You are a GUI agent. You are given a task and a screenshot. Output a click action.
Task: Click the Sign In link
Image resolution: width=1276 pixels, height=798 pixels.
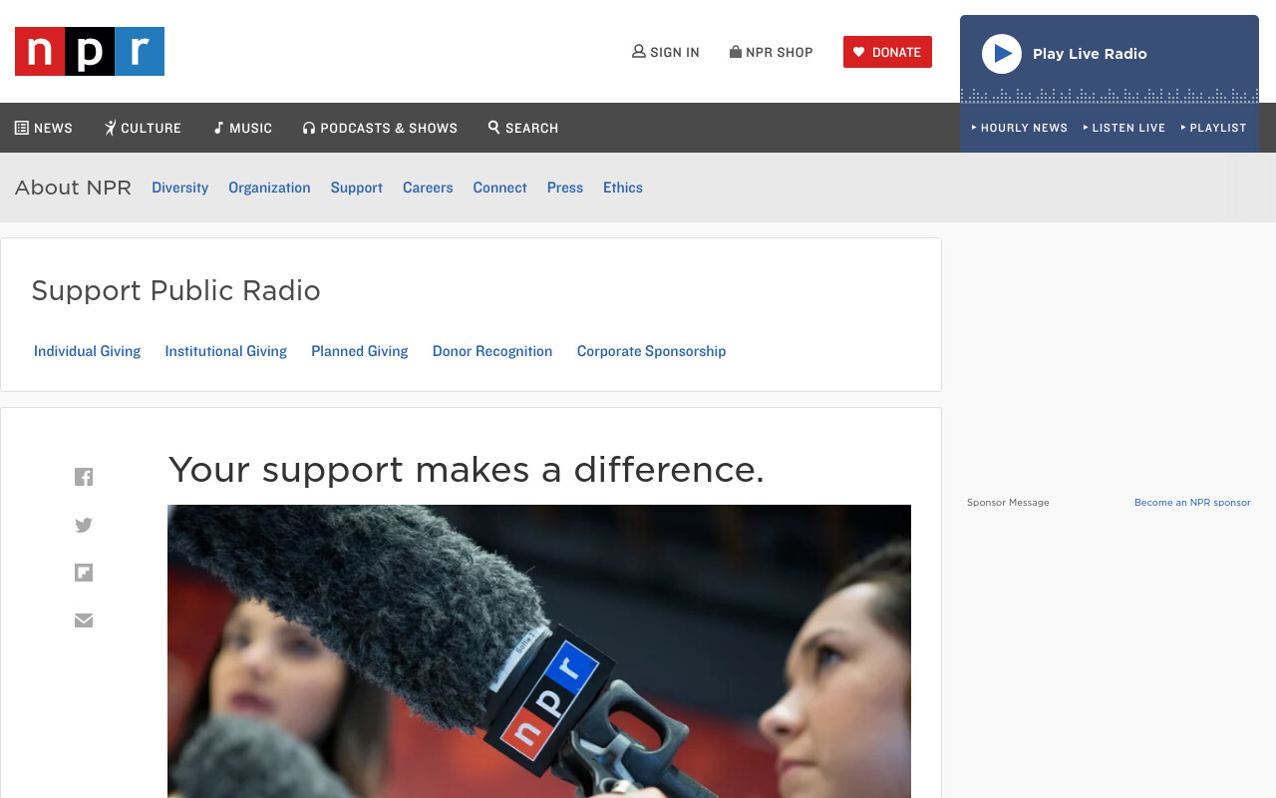click(x=666, y=52)
